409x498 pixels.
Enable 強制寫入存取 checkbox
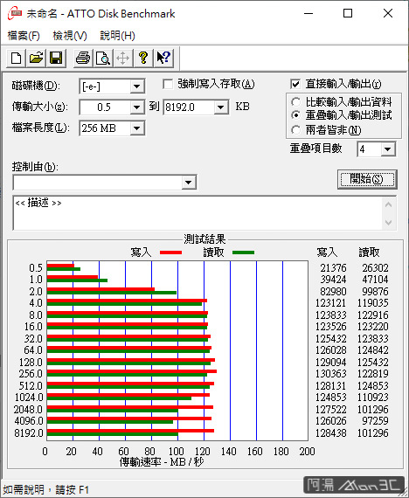pyautogui.click(x=168, y=85)
